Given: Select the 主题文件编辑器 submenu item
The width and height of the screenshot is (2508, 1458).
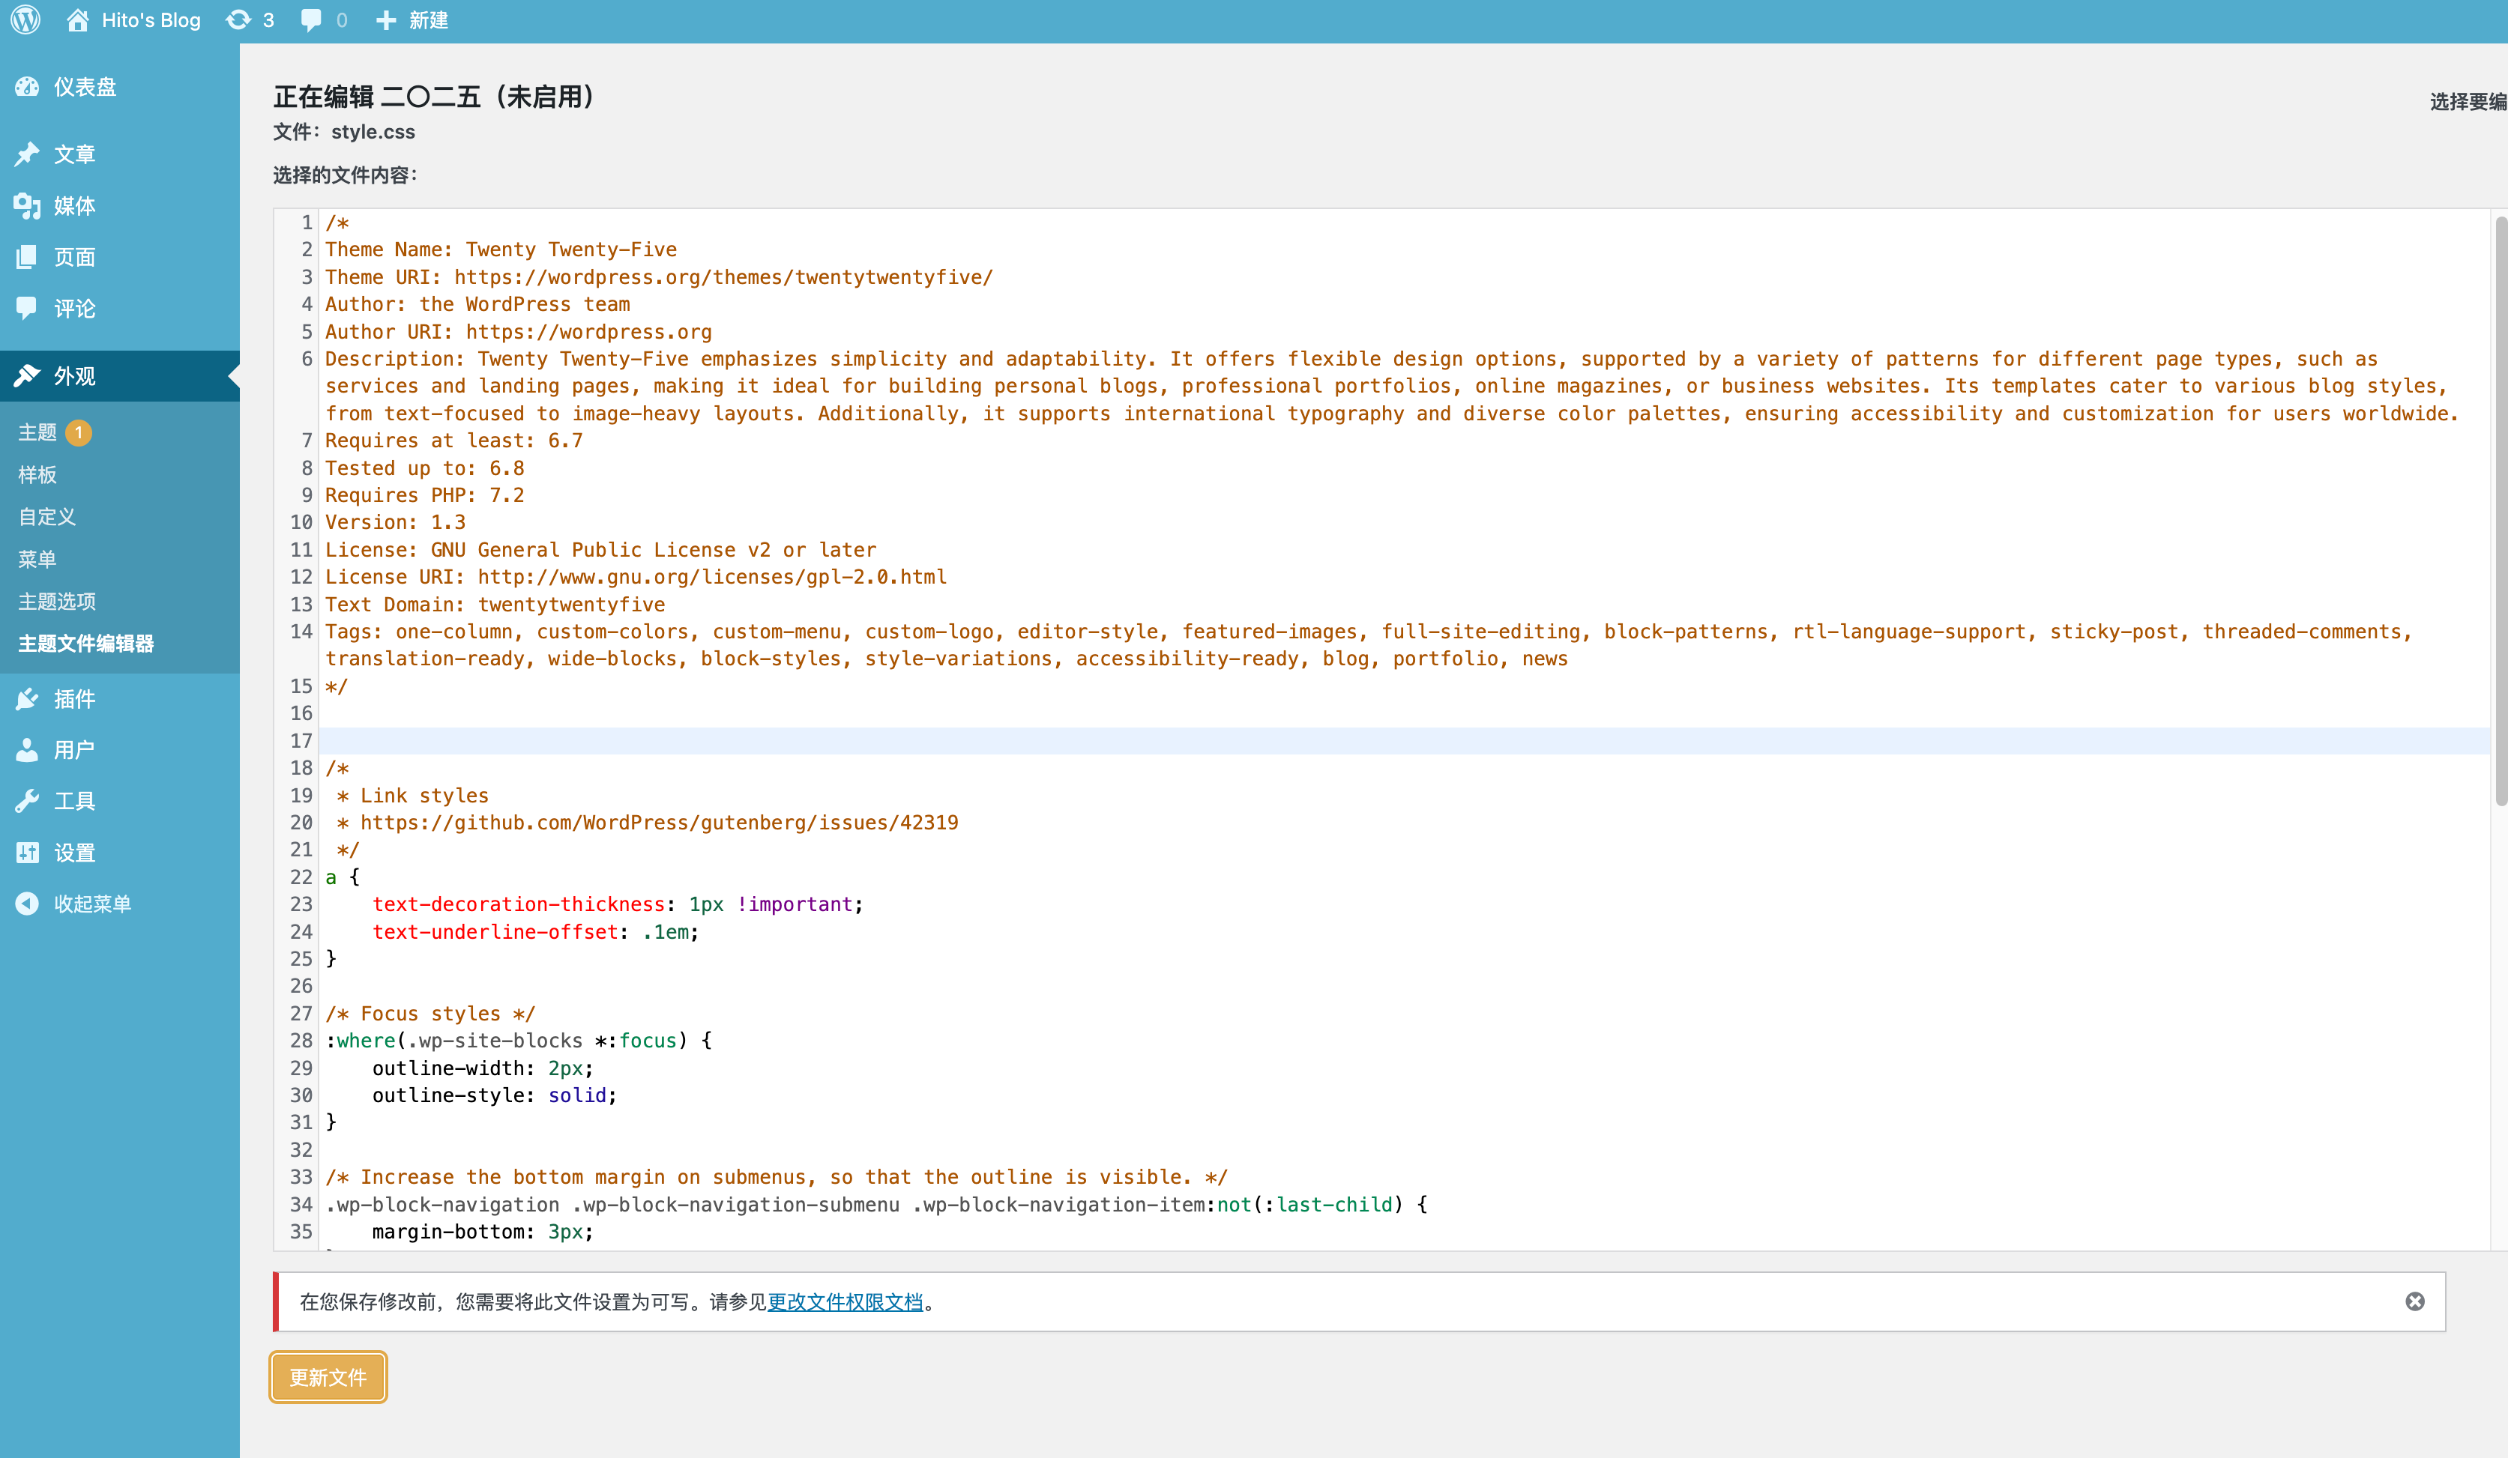Looking at the screenshot, I should [x=85, y=644].
